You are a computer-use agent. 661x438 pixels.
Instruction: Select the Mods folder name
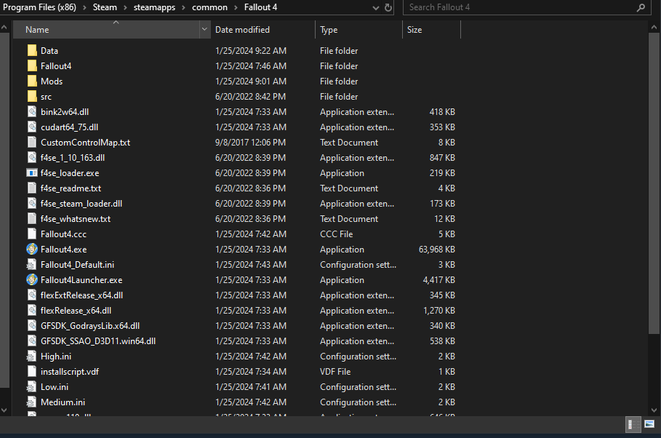click(52, 81)
